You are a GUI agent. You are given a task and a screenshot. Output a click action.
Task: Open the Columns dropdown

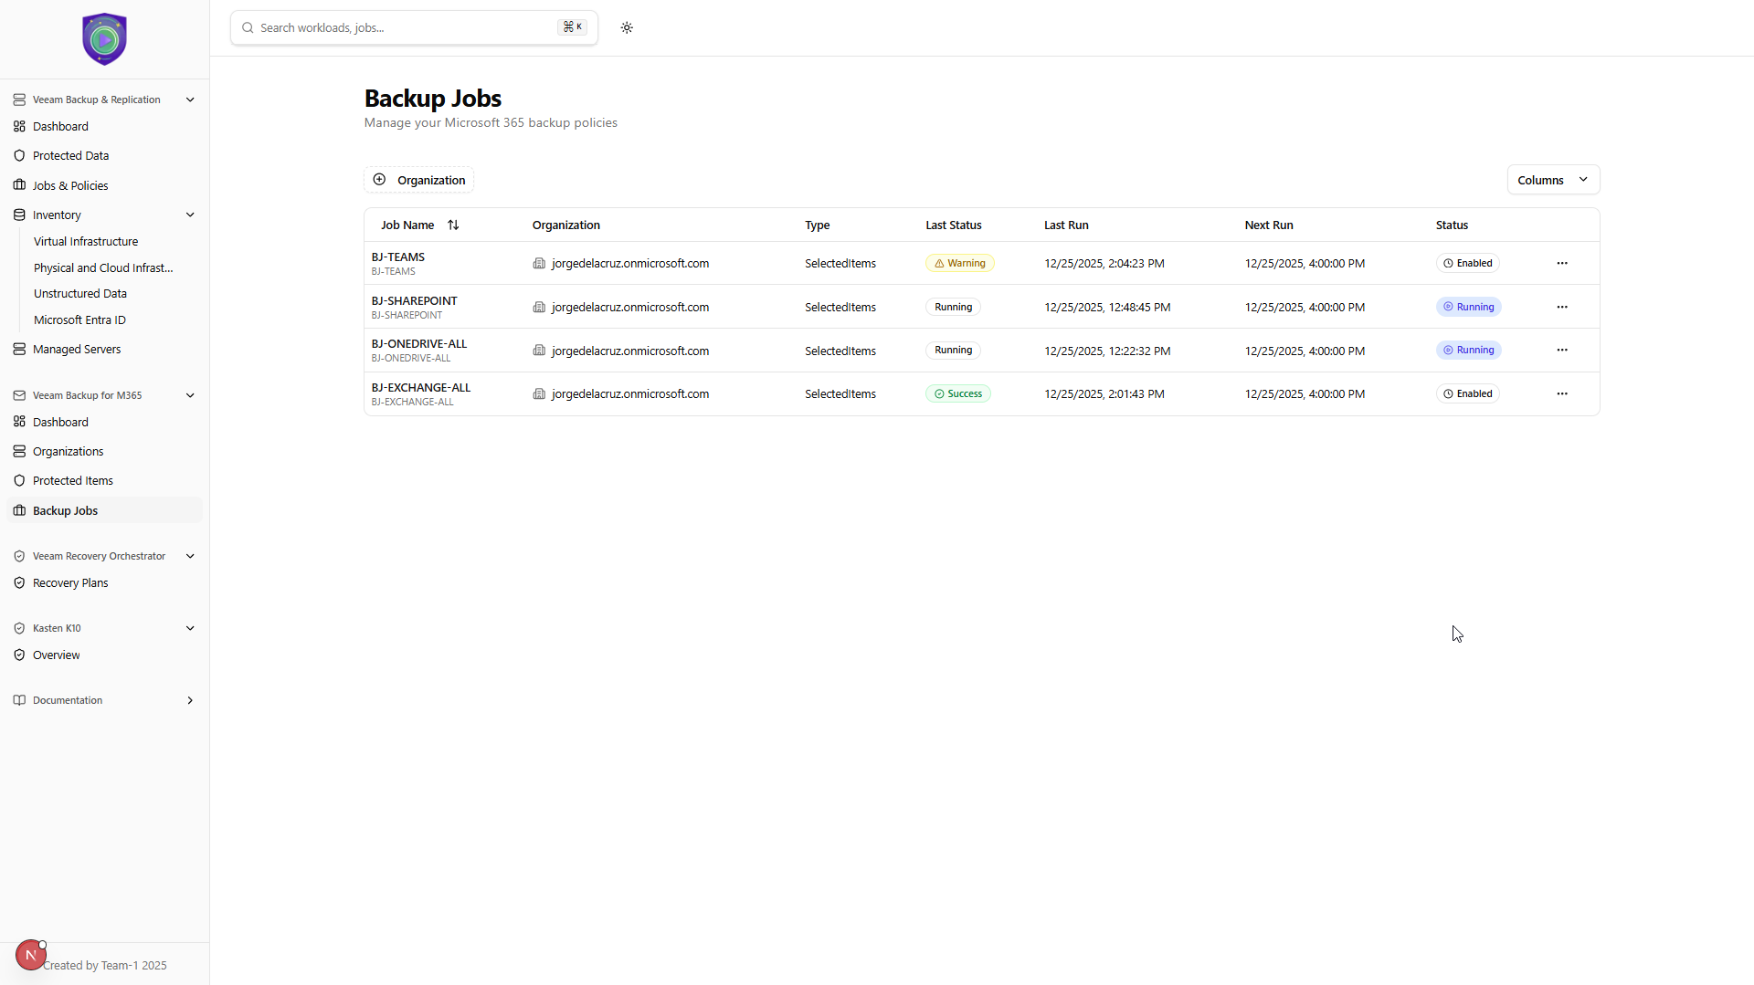coord(1552,180)
